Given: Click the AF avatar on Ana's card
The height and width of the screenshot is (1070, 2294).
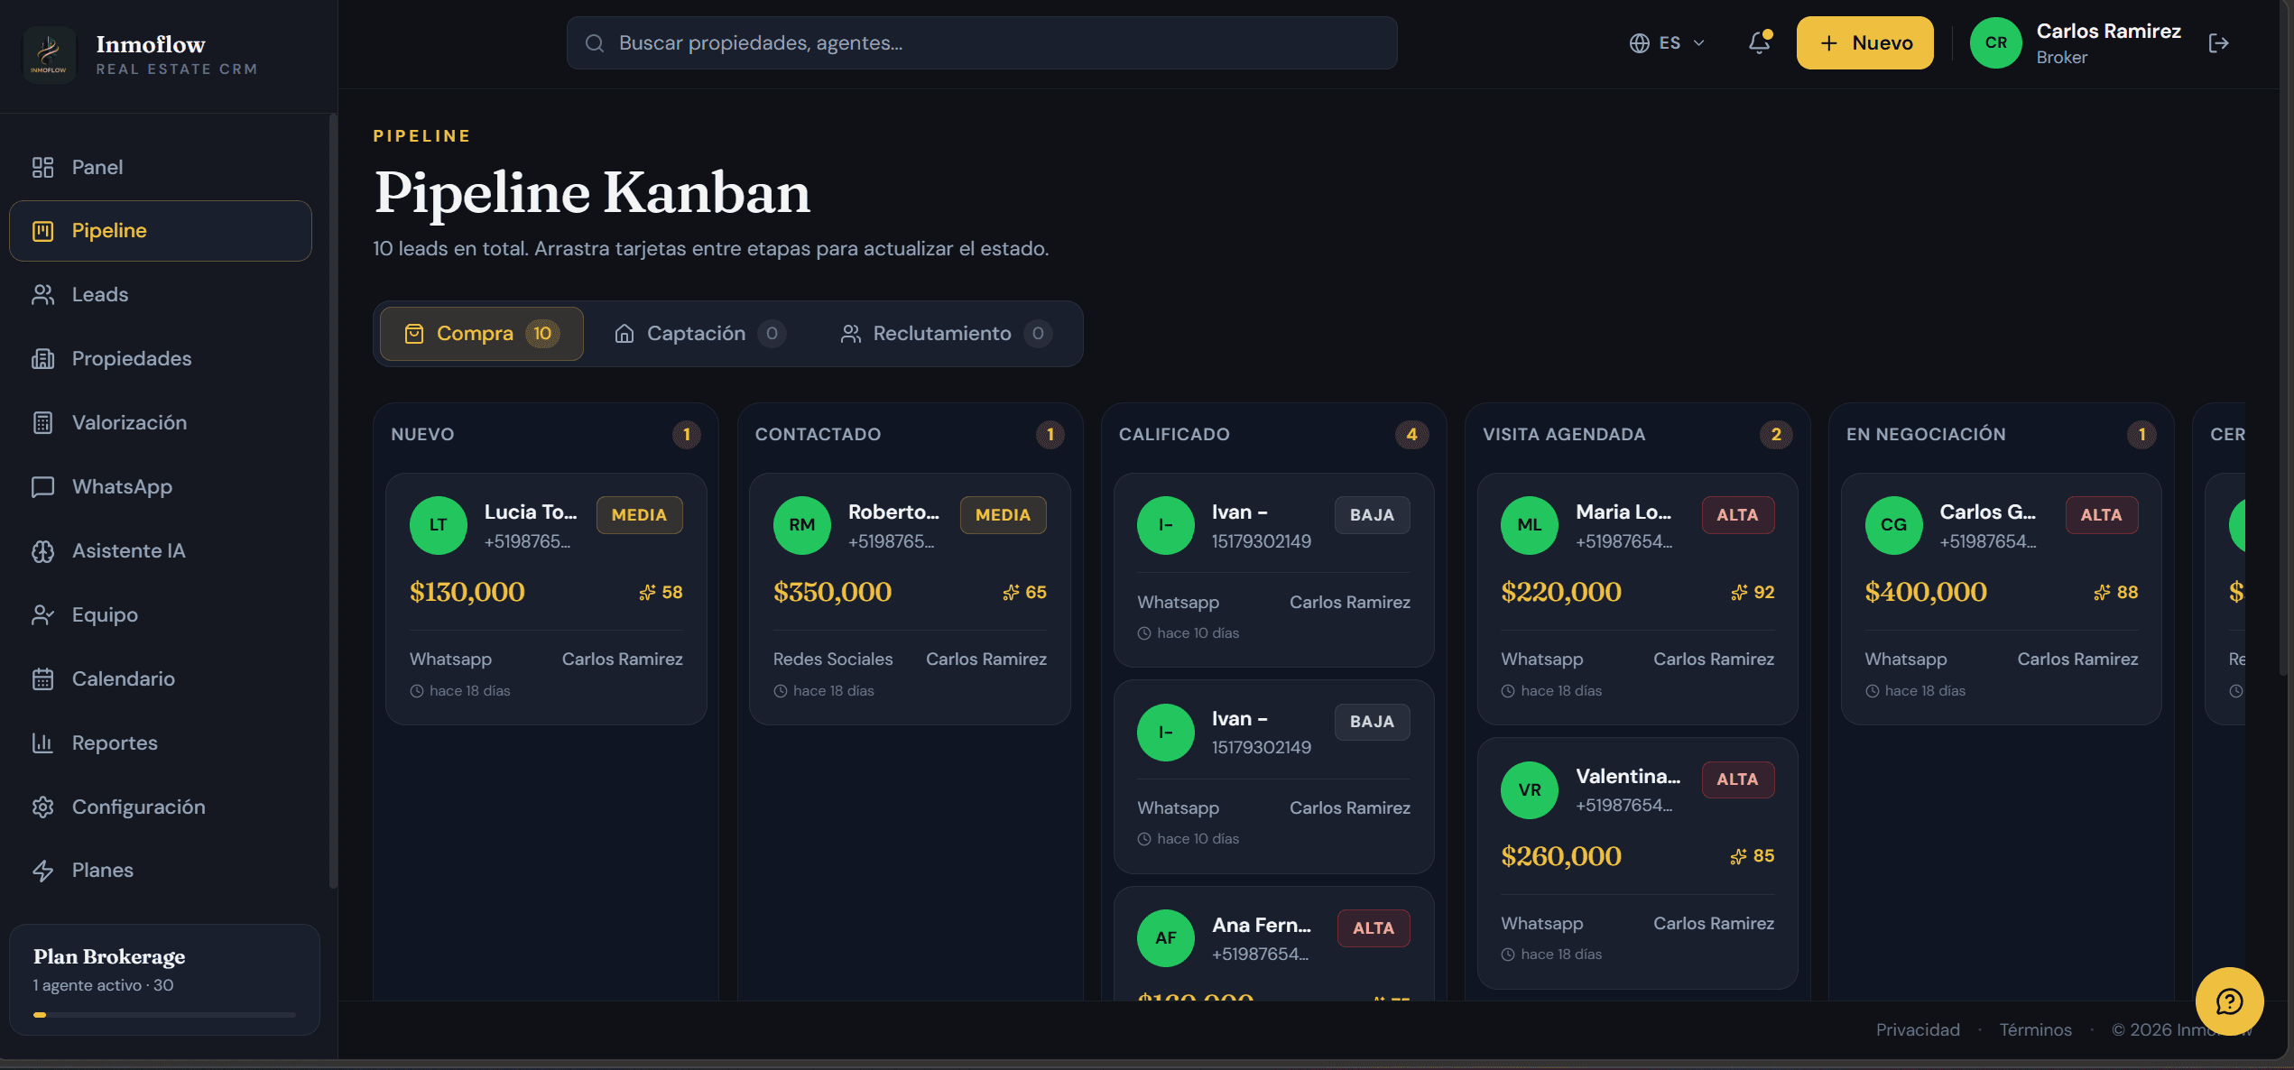Looking at the screenshot, I should click(1165, 938).
